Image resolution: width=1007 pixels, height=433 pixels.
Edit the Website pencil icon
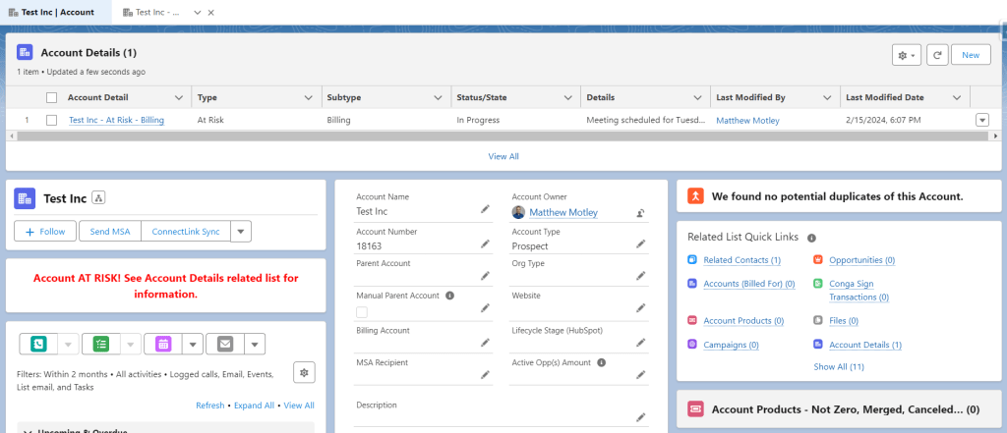tap(640, 308)
